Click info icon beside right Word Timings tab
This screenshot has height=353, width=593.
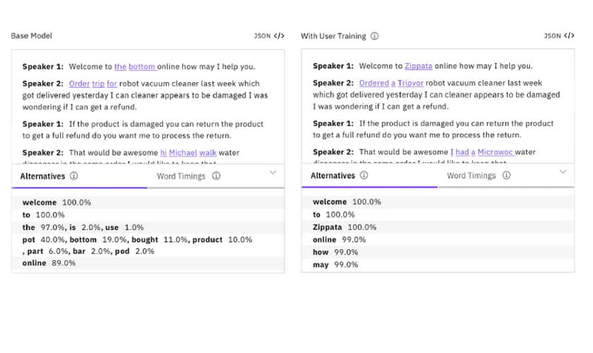(506, 176)
